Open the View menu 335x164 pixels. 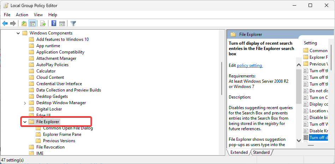pos(38,15)
